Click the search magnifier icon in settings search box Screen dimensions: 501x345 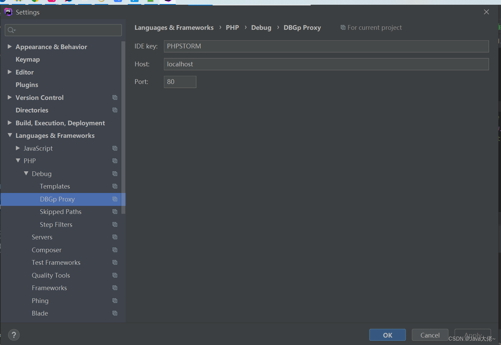click(11, 30)
